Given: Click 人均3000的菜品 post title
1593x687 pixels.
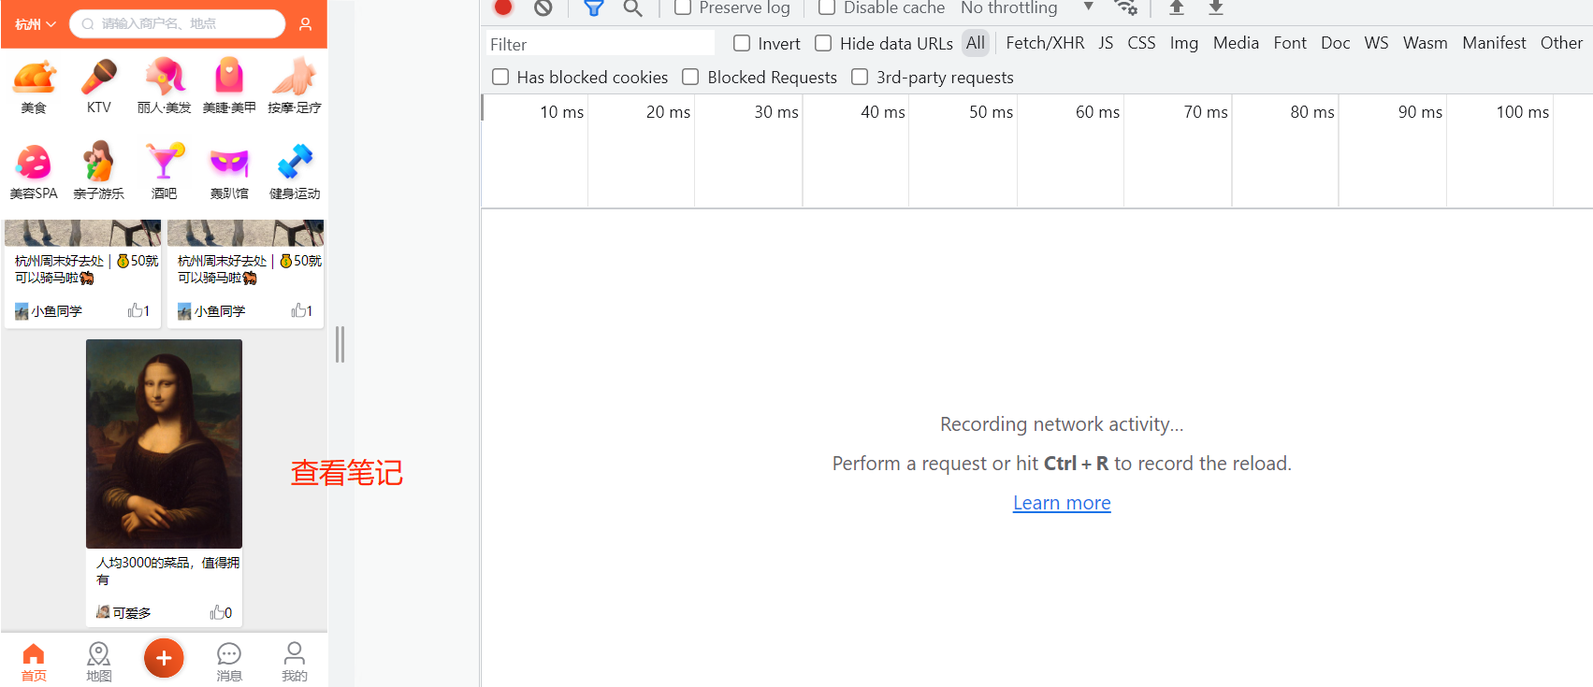Looking at the screenshot, I should pos(167,570).
